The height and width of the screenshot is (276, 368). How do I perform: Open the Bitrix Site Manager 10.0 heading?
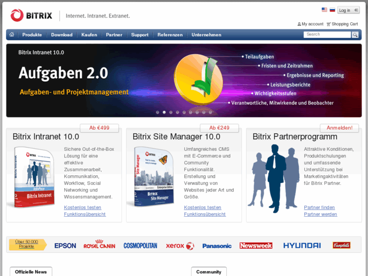click(x=176, y=137)
